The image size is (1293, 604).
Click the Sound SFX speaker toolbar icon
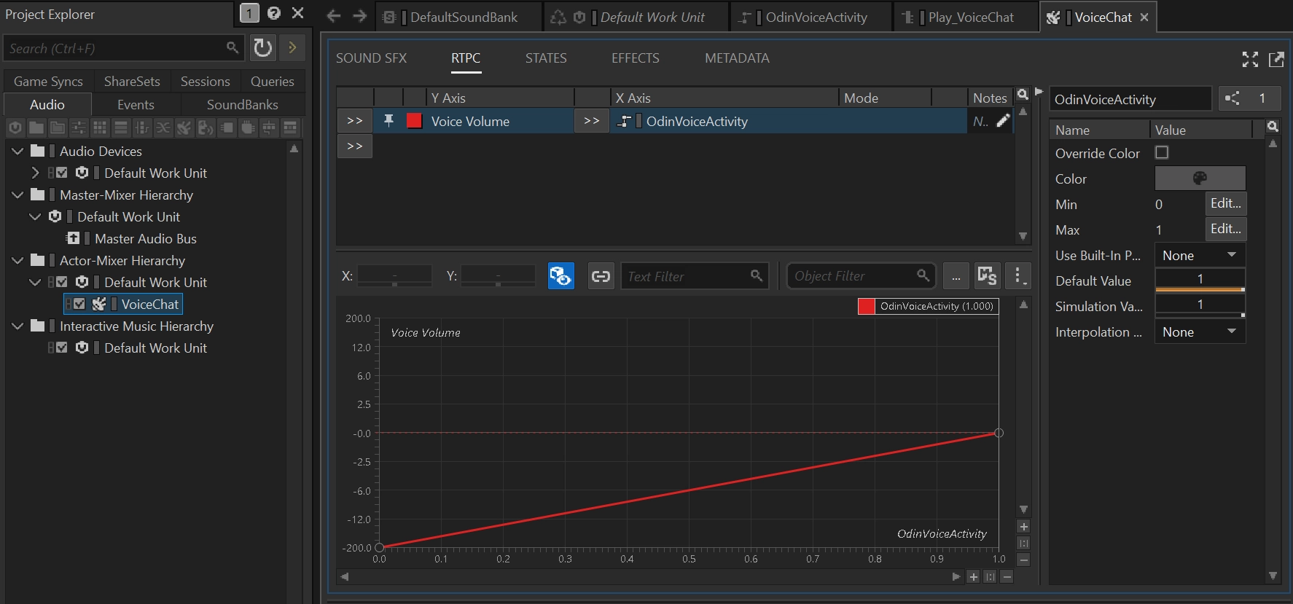click(x=184, y=128)
